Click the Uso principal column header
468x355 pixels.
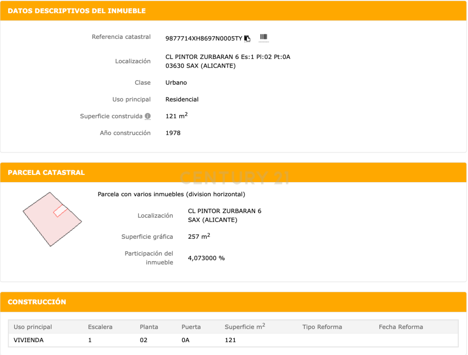coord(33,327)
